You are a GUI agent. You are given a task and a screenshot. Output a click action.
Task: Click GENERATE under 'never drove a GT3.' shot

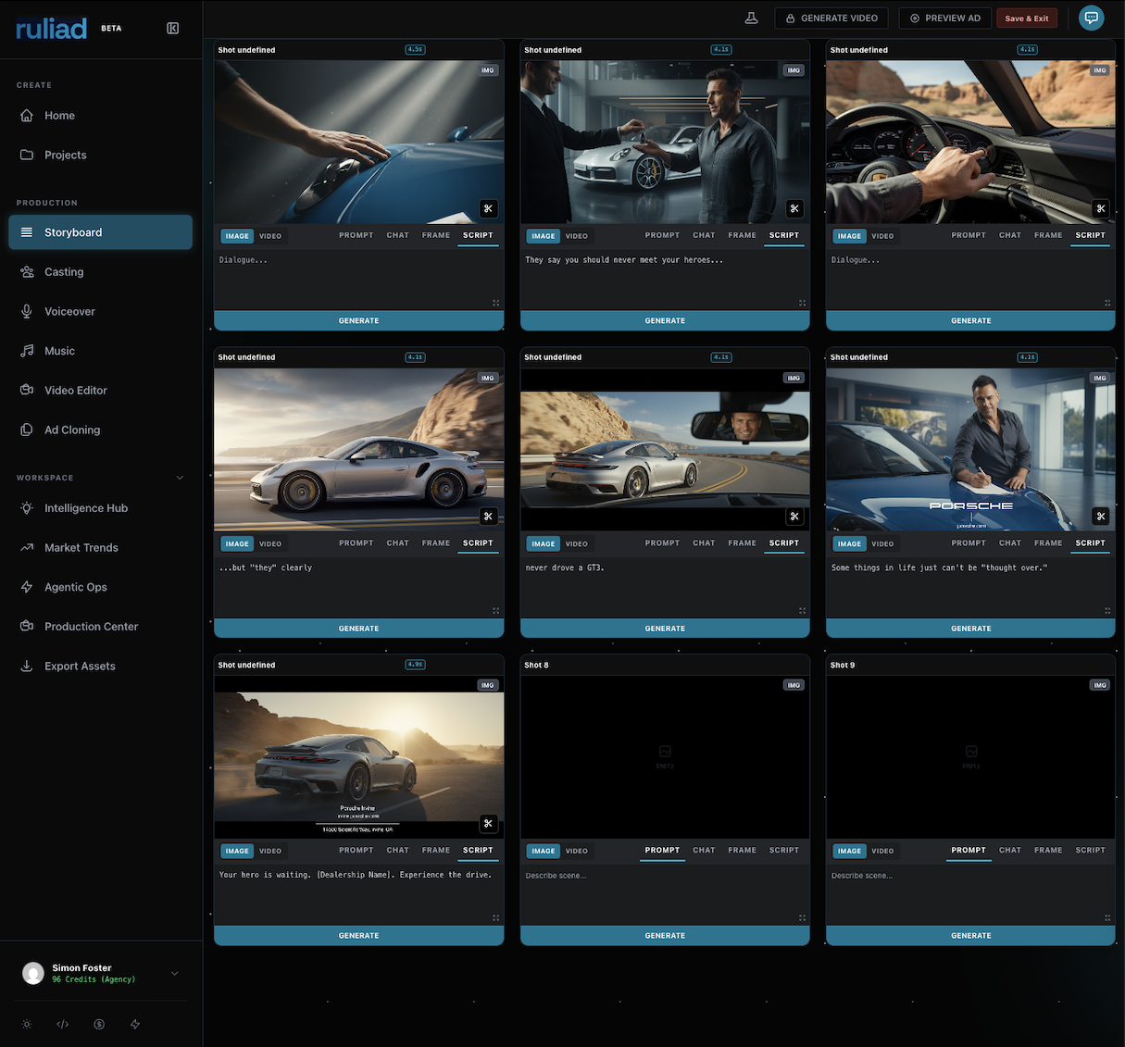665,628
